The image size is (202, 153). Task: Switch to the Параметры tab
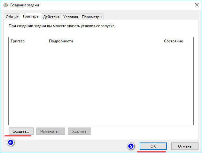[92, 17]
